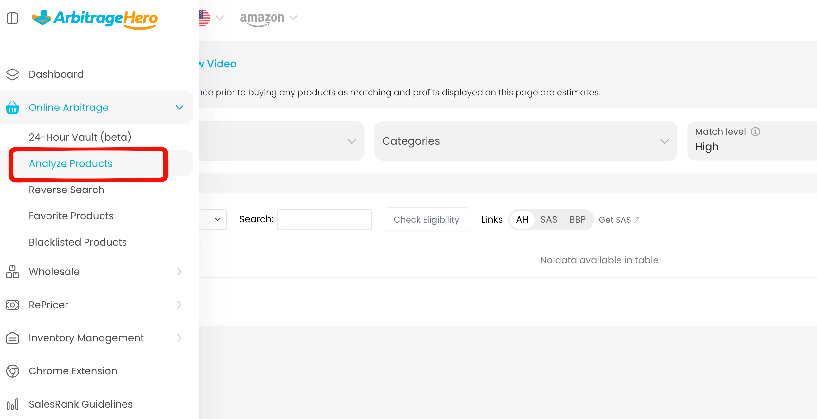Open the Match level High selector
Viewport: 817px width, 419px height.
pyautogui.click(x=752, y=141)
